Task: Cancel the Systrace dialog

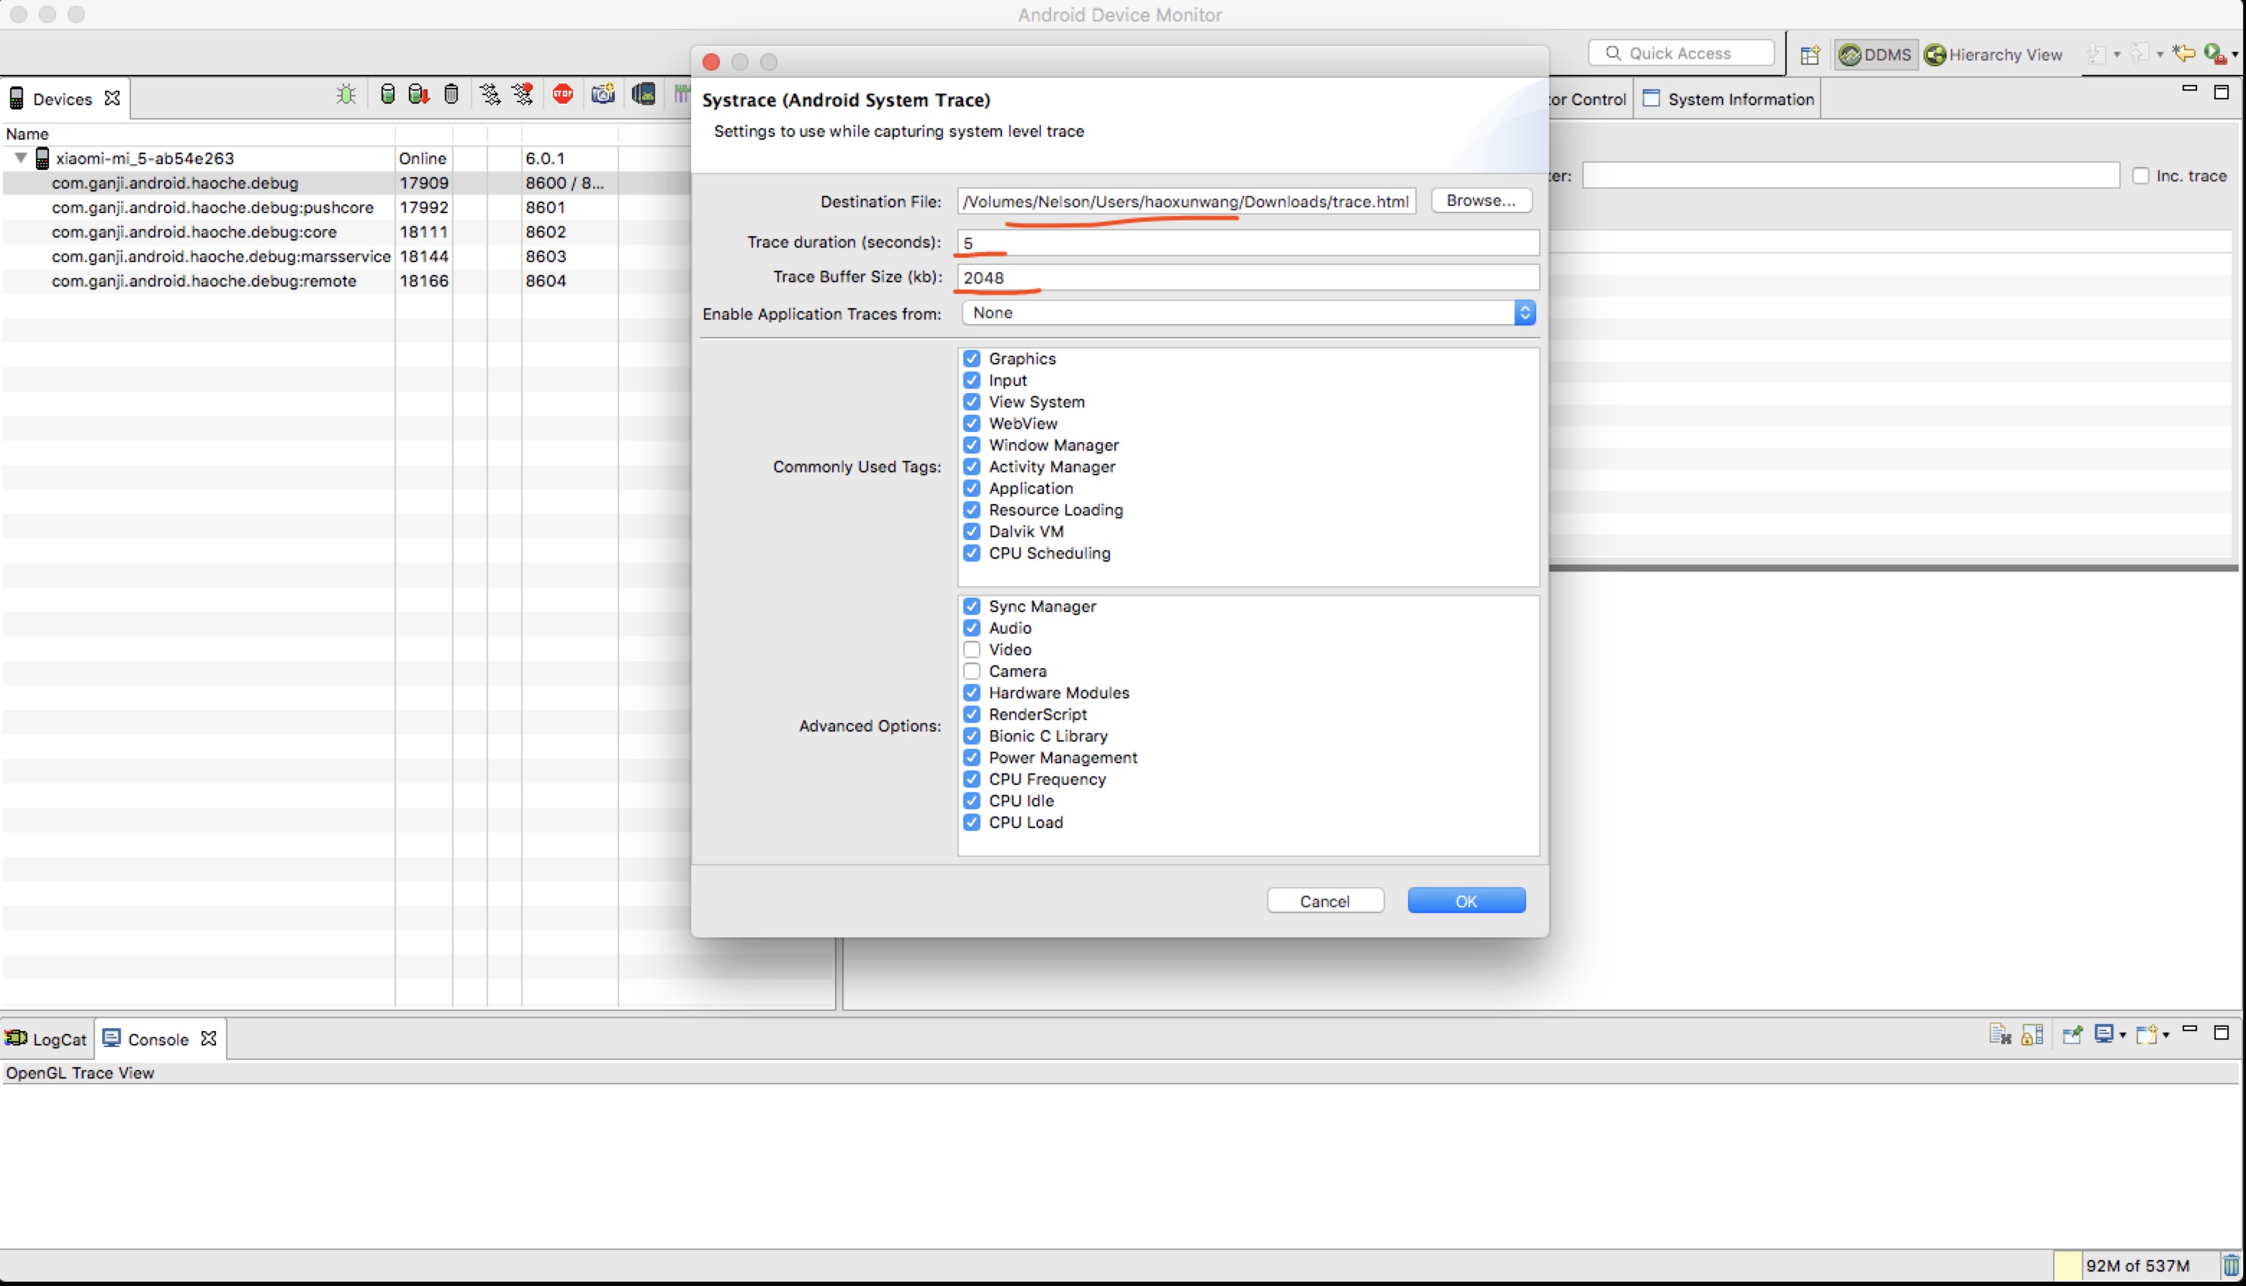Action: pos(1325,901)
